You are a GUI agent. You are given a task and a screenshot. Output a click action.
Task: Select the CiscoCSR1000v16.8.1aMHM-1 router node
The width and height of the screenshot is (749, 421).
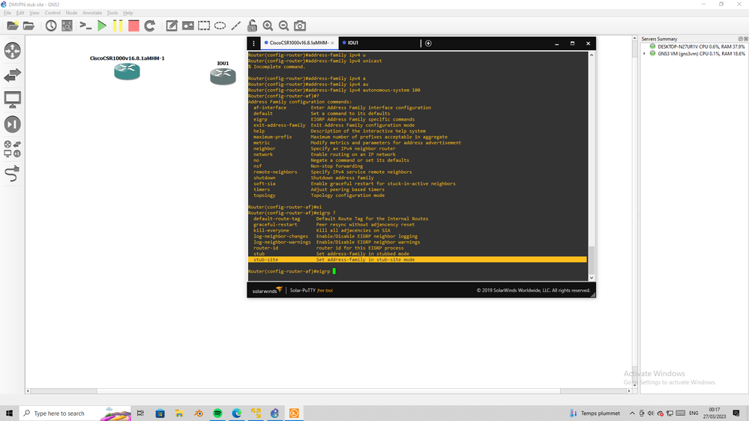[127, 72]
